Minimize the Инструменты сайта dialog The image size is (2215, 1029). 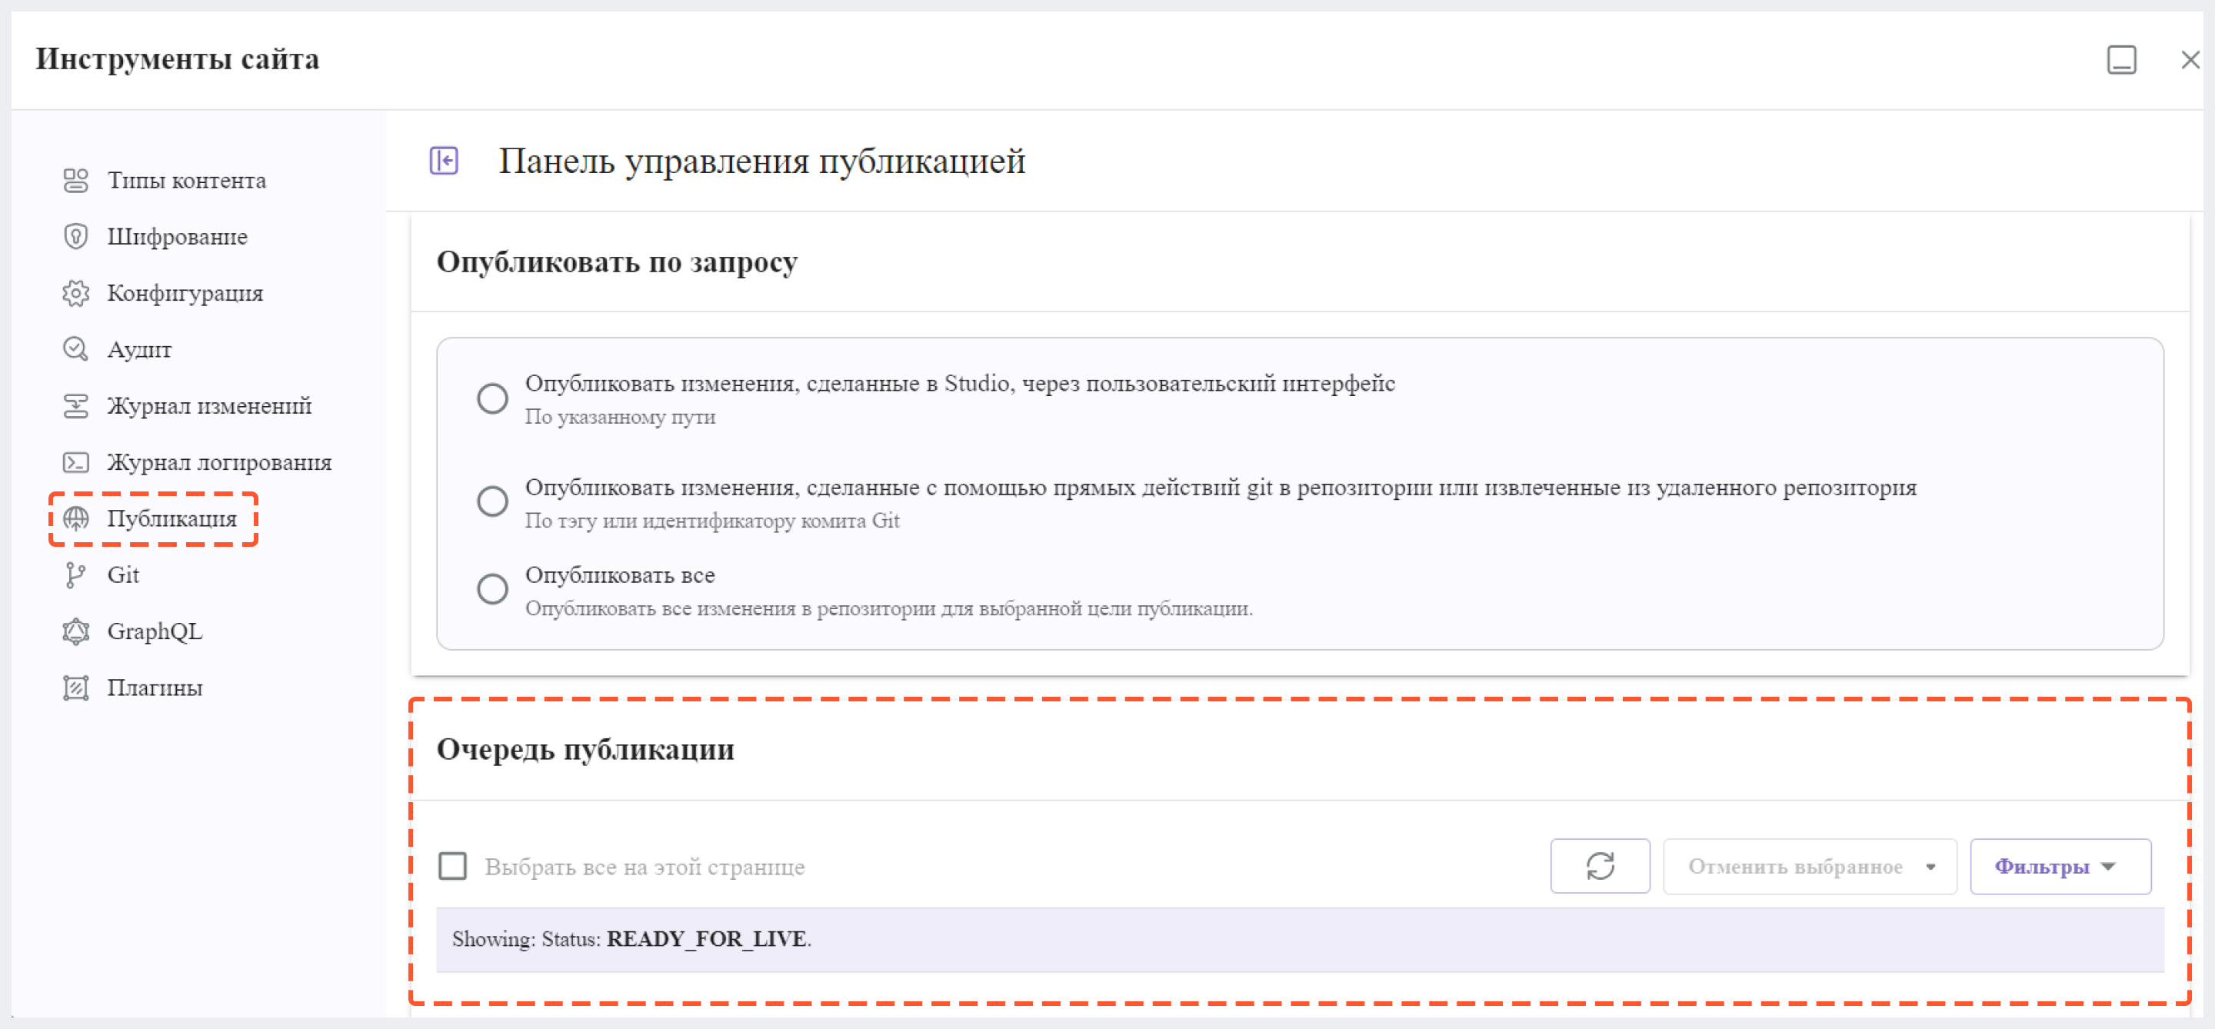(2121, 59)
